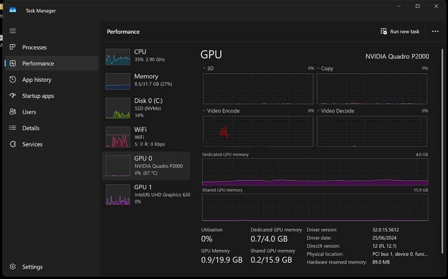Screen dimensions: 448x279
Task: Go to the Processes page
Action: (x=51, y=47)
